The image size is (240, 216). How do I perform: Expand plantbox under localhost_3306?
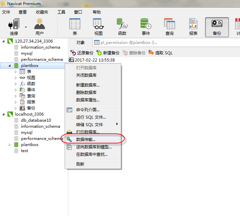9,145
